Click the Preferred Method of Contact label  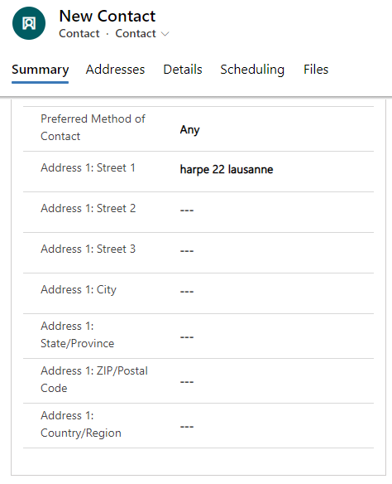[x=93, y=128]
